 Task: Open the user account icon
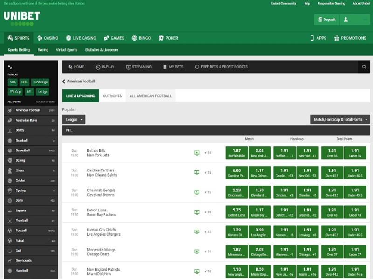coord(346,20)
